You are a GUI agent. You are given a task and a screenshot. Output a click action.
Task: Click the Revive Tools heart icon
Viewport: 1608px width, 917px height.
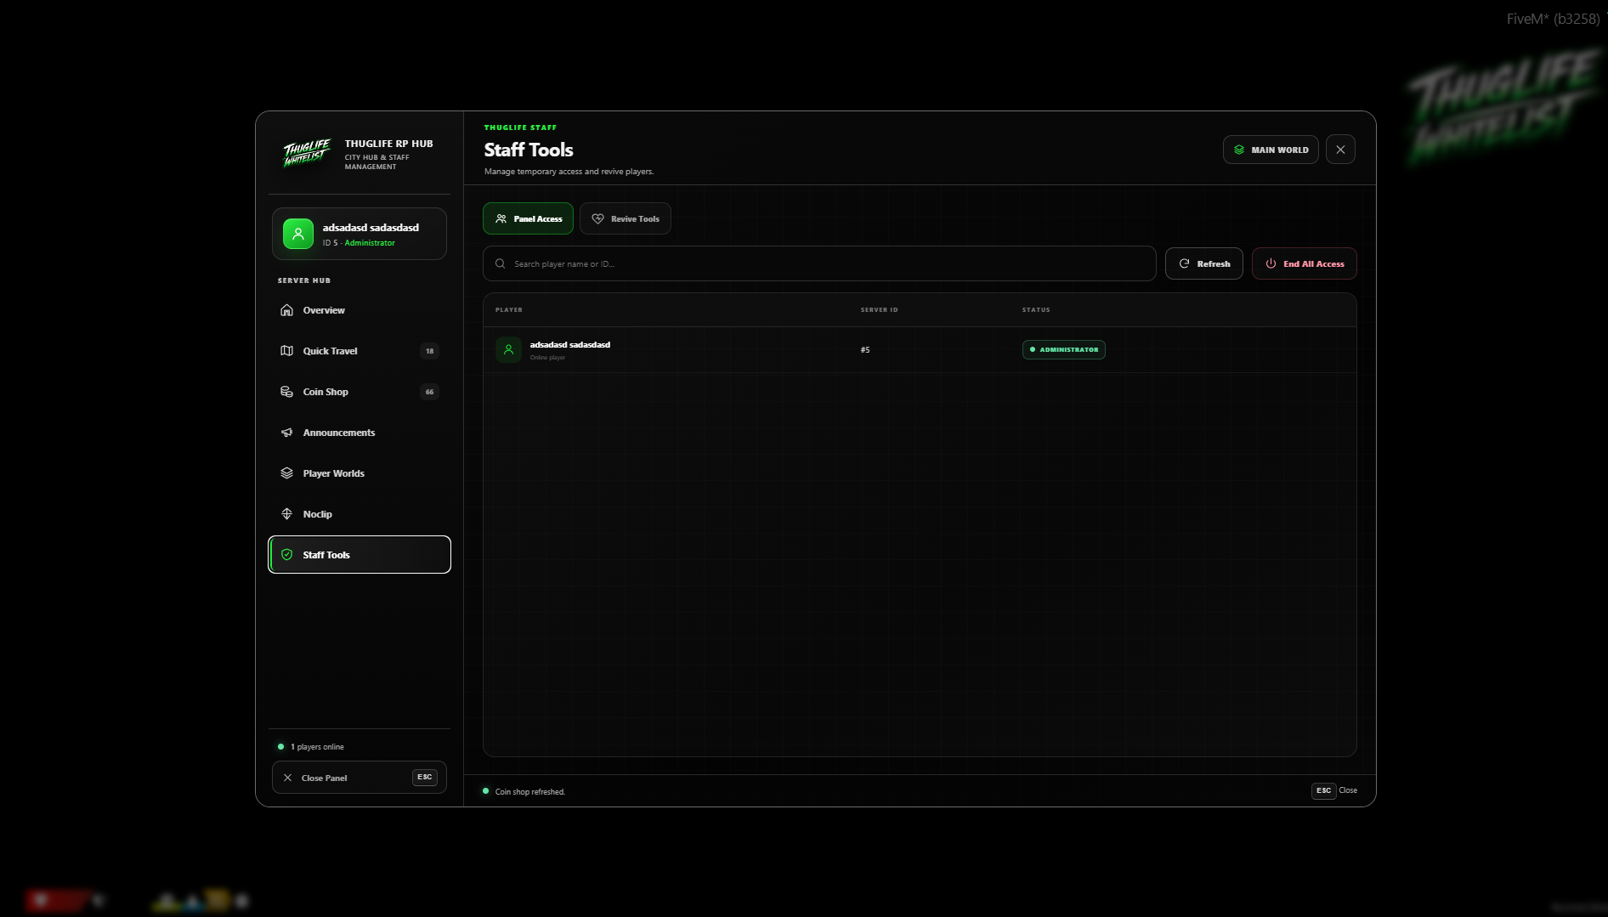[x=598, y=218]
